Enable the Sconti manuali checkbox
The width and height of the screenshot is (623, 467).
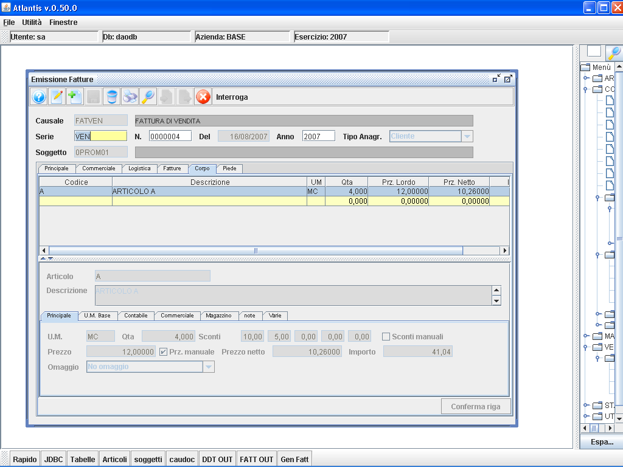pos(386,337)
